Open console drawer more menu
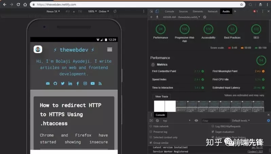Image resolution: width=271 pixels, height=154 pixels. click(151, 115)
